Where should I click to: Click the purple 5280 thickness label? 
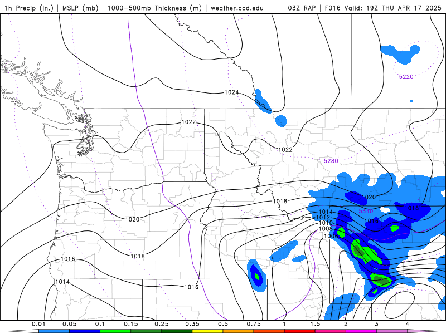[x=331, y=161]
